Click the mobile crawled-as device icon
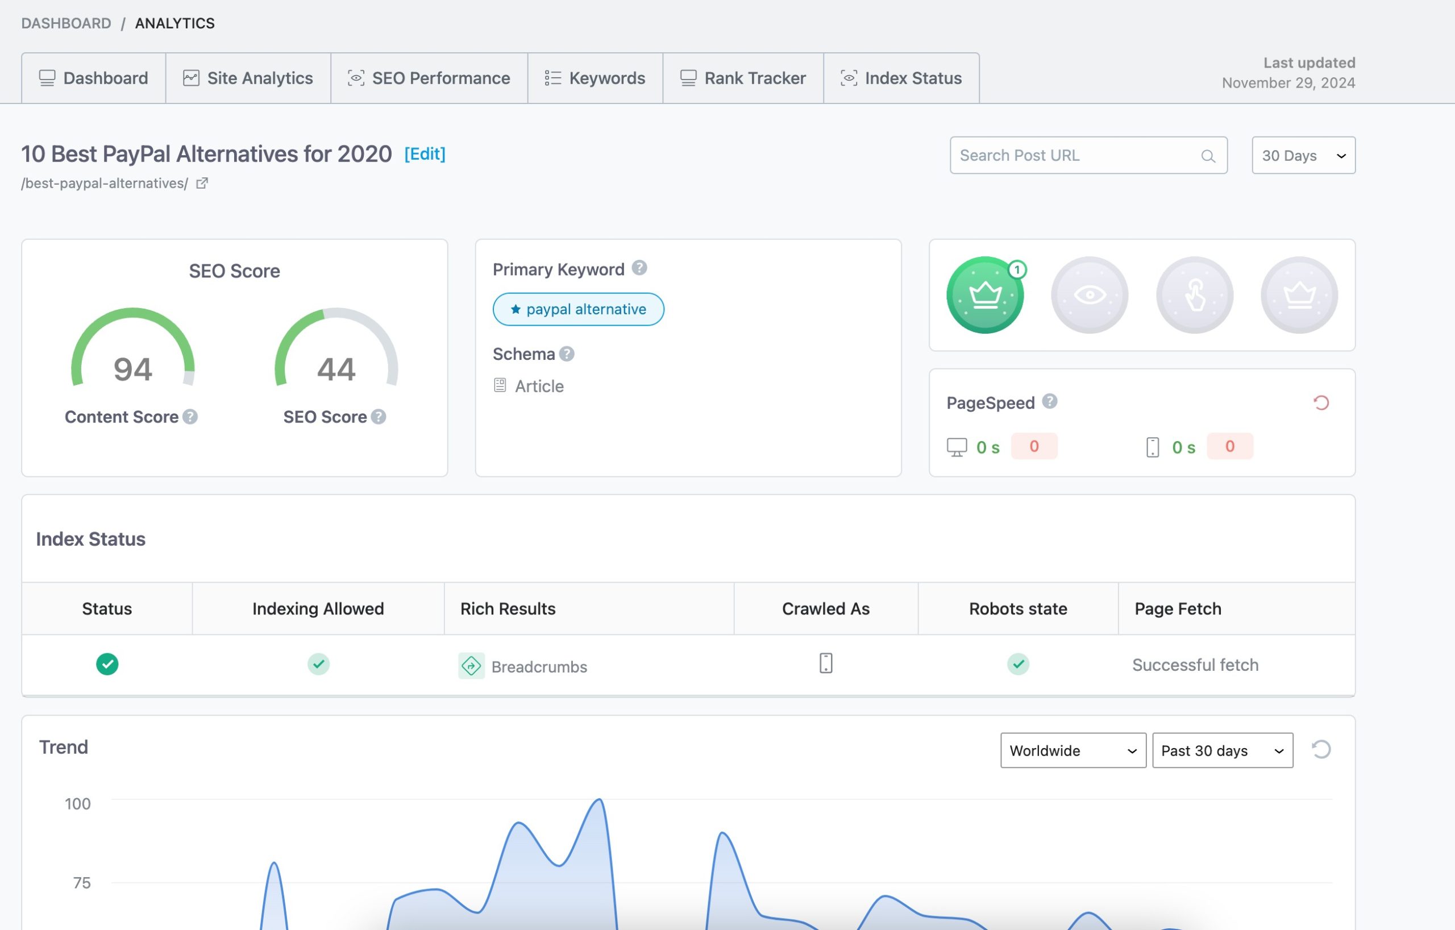Screen dimensions: 1455x930 (x=826, y=664)
